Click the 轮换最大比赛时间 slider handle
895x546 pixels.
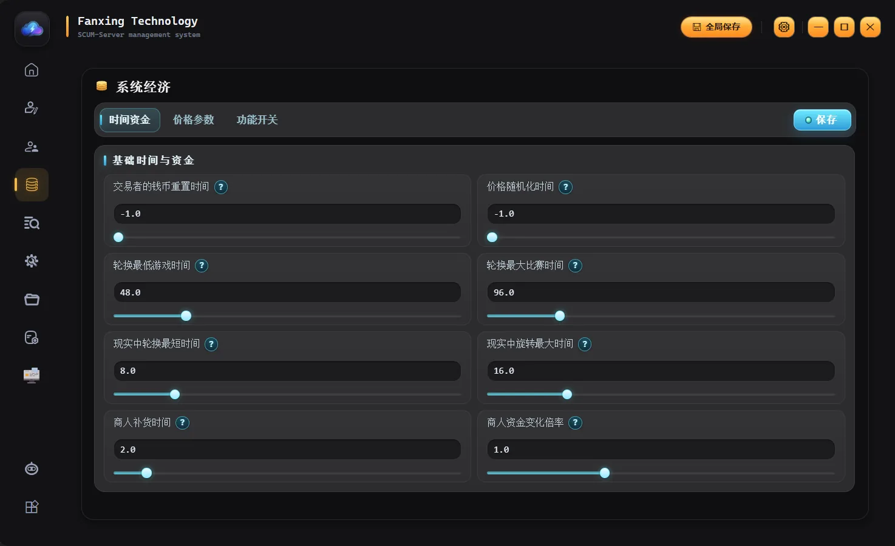(560, 316)
